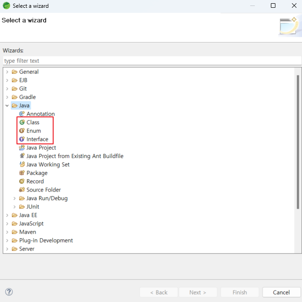Expand the Git category
Screen dimensions: 302x302
(x=7, y=89)
